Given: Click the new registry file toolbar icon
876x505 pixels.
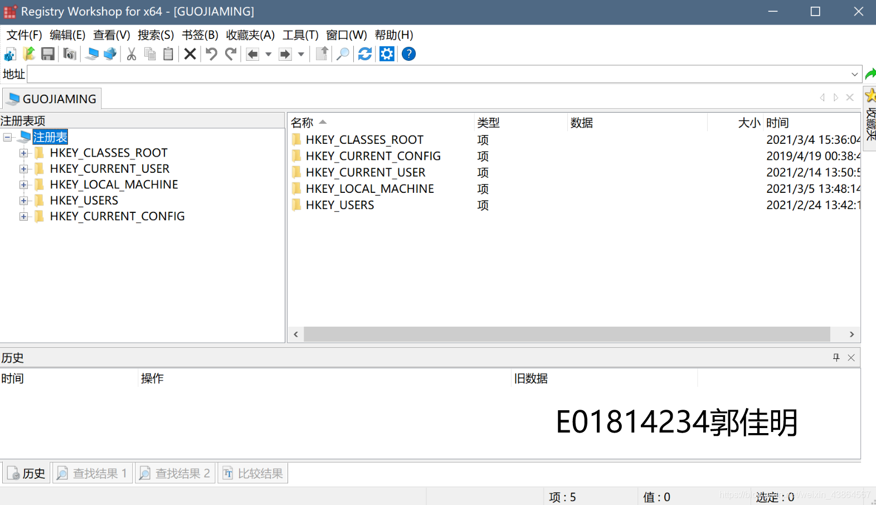Looking at the screenshot, I should [10, 54].
